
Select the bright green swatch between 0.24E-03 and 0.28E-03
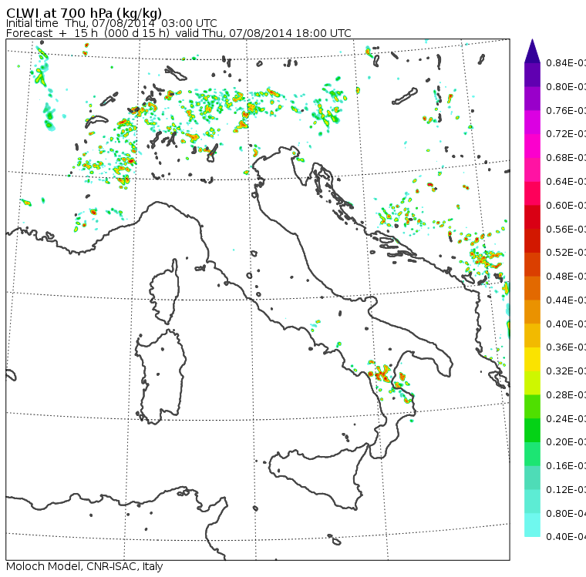(532, 407)
